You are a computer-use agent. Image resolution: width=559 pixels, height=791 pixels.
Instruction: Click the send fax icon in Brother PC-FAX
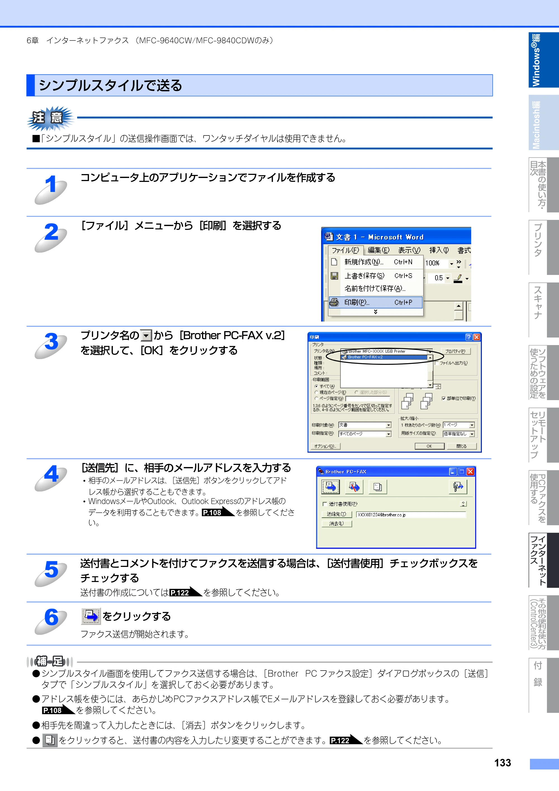[x=330, y=487]
